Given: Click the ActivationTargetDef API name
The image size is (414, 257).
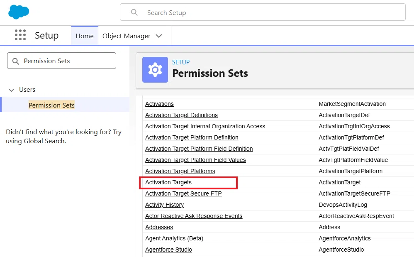Looking at the screenshot, I should coord(344,115).
